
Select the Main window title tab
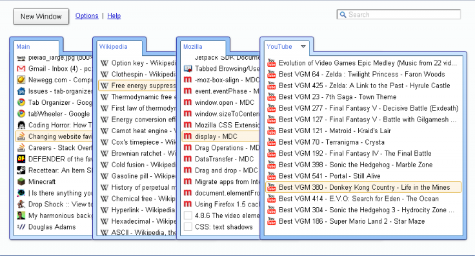coord(23,47)
